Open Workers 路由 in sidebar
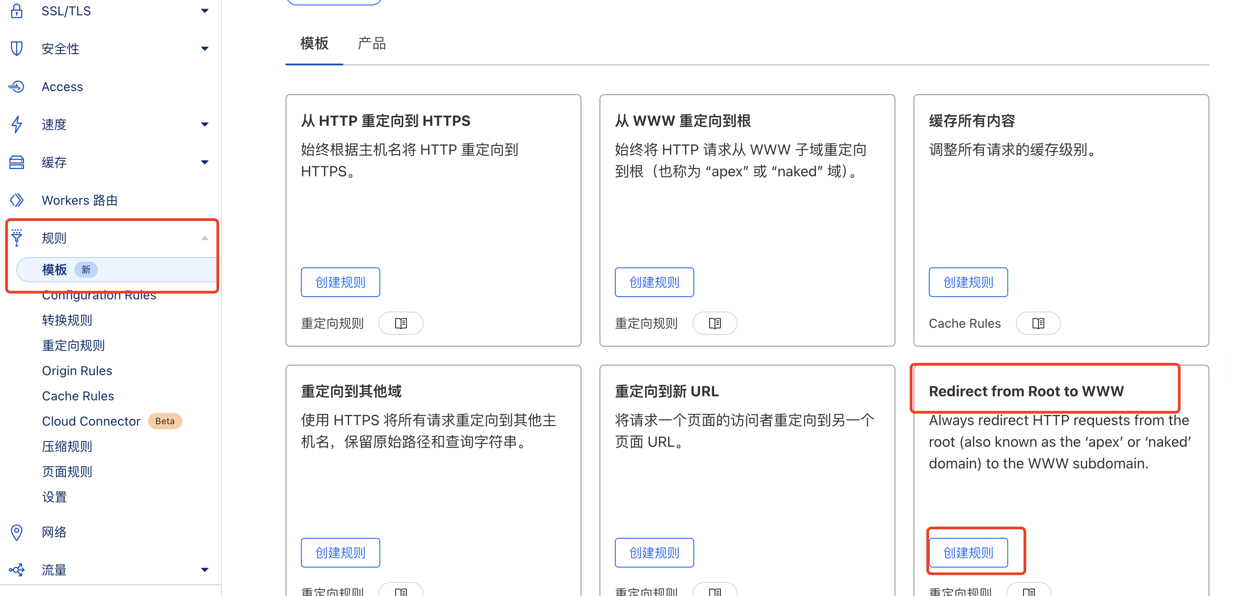This screenshot has height=596, width=1236. click(79, 200)
